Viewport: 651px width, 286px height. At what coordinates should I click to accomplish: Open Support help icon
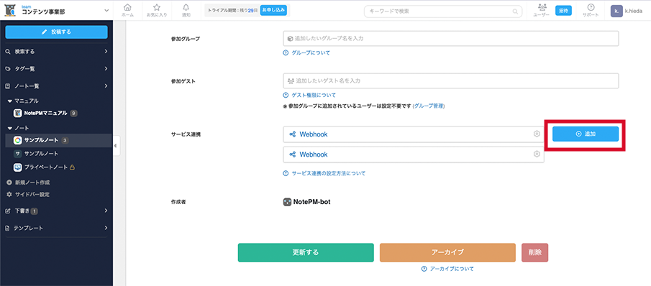pyautogui.click(x=591, y=7)
